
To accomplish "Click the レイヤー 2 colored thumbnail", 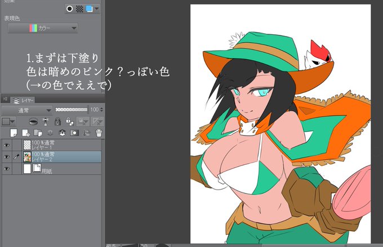I will coord(27,157).
